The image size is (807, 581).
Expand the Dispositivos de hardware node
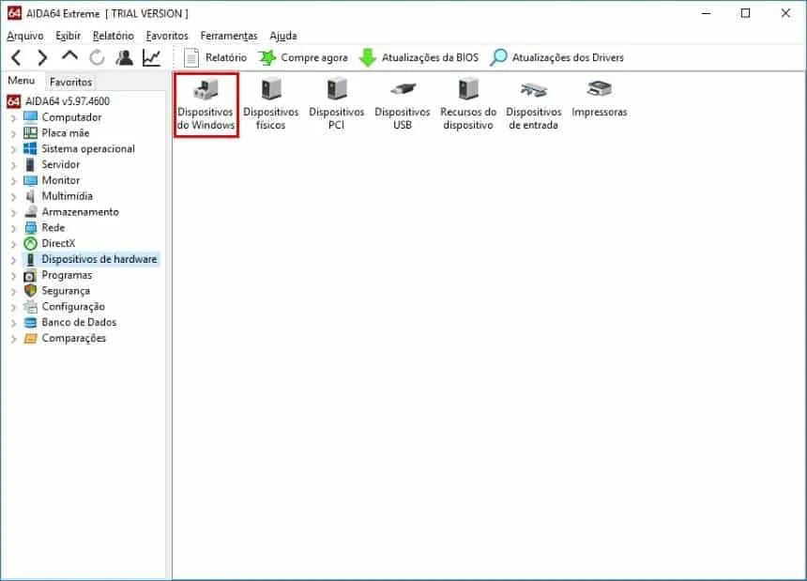tap(14, 260)
